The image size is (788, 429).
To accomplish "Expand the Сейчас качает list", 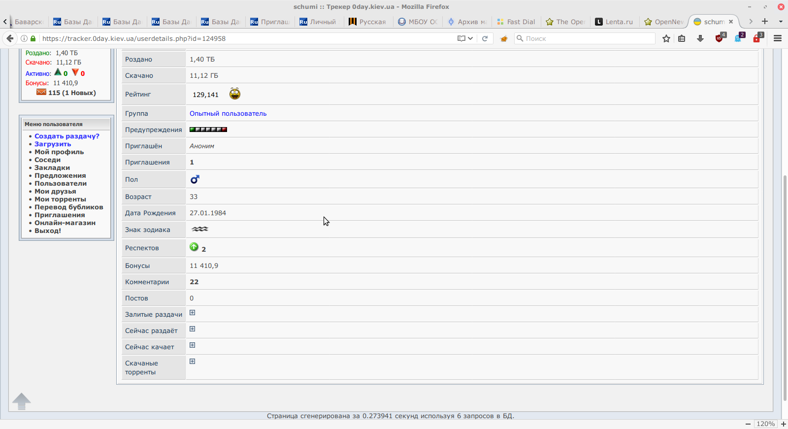I will point(193,345).
